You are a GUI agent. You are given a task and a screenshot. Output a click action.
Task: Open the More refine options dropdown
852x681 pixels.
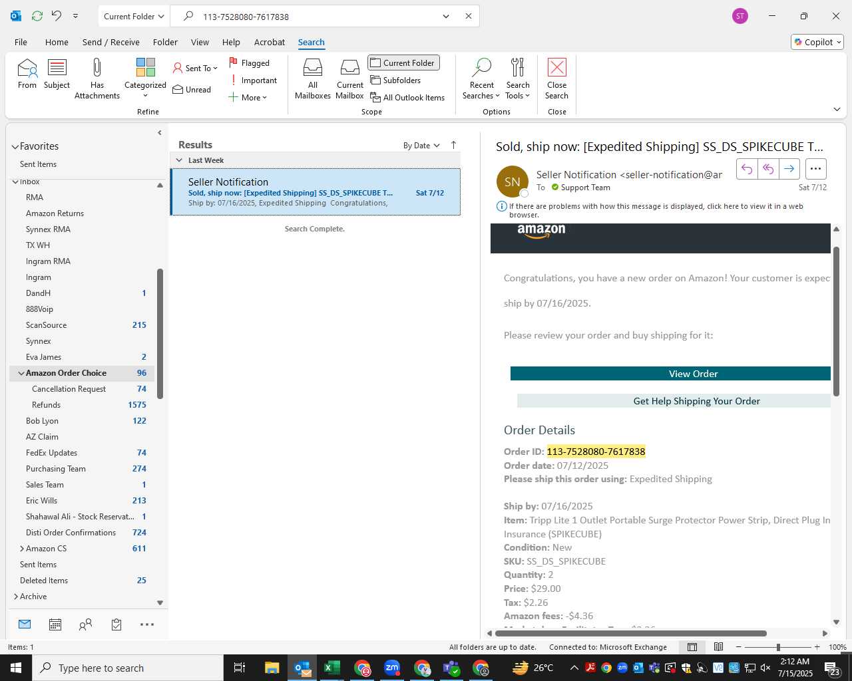tap(248, 97)
